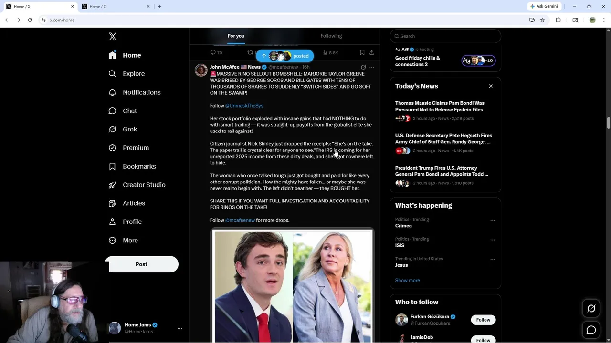The height and width of the screenshot is (343, 611).
Task: Reload the current page
Action: 30,20
